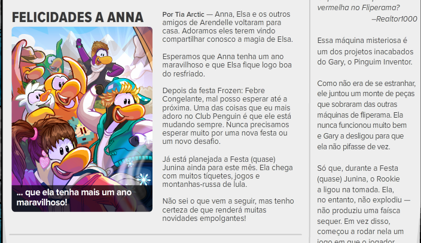421x243 pixels.
Task: Click the final line 'novidades empolgantes!'
Action: (204, 219)
